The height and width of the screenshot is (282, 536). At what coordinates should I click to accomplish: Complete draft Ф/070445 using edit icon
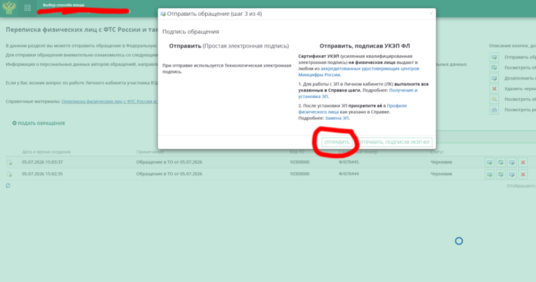coord(512,162)
